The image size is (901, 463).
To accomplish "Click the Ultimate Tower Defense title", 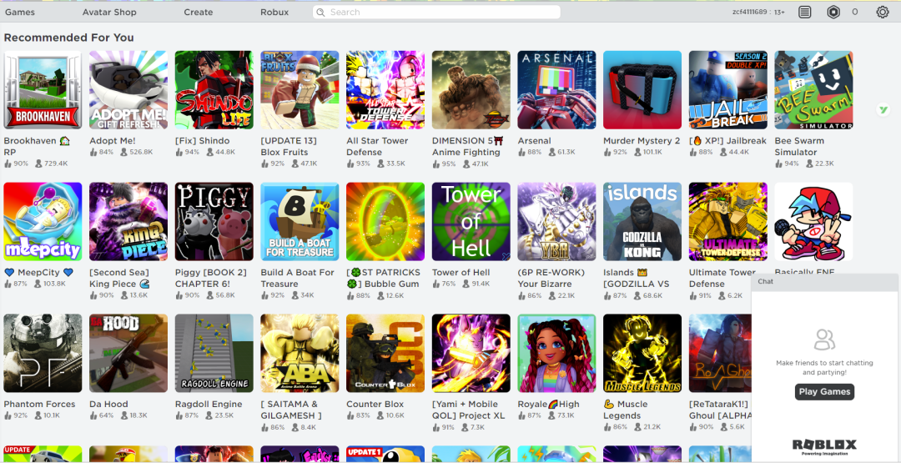I will [x=722, y=278].
